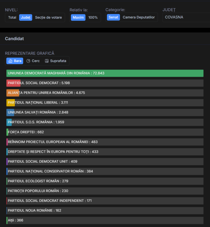
Task: Select Partidul Național Conservator Român : 384 row
Action: point(105,171)
